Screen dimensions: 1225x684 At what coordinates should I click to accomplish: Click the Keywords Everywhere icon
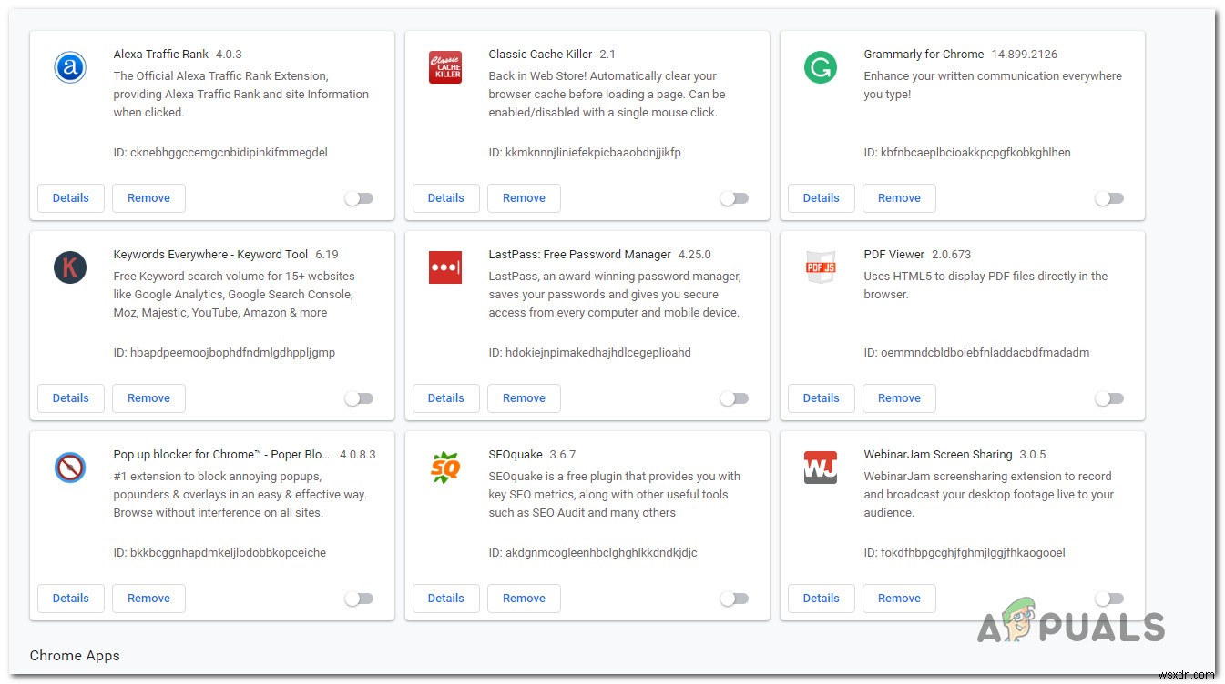(x=70, y=267)
